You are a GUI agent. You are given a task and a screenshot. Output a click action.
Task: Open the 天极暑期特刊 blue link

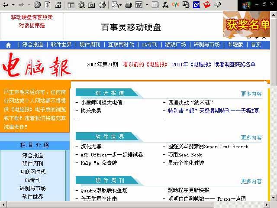click(213, 111)
